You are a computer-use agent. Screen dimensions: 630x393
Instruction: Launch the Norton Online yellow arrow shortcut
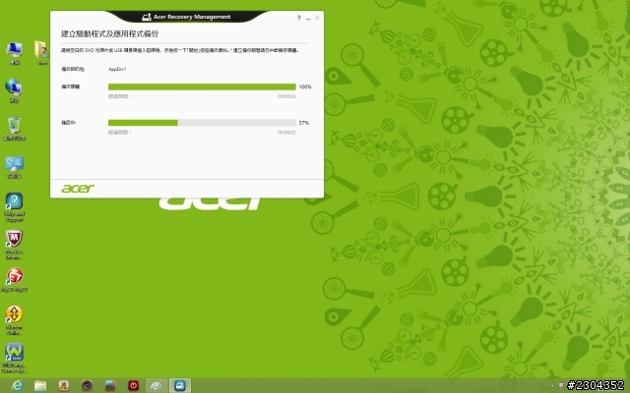coord(14,314)
